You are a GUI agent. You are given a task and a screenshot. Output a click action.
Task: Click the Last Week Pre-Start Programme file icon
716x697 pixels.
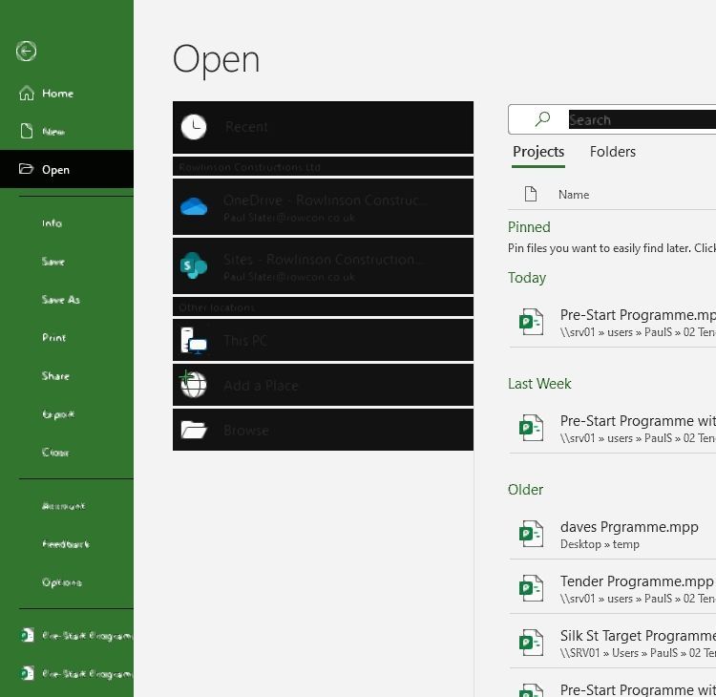(531, 428)
